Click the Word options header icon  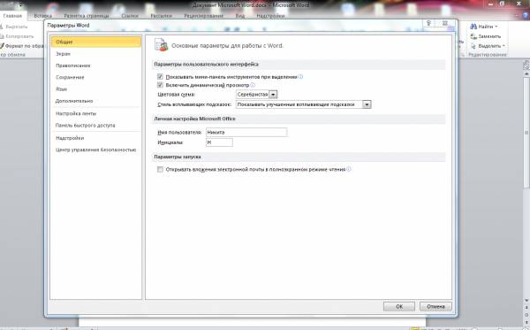[x=162, y=45]
